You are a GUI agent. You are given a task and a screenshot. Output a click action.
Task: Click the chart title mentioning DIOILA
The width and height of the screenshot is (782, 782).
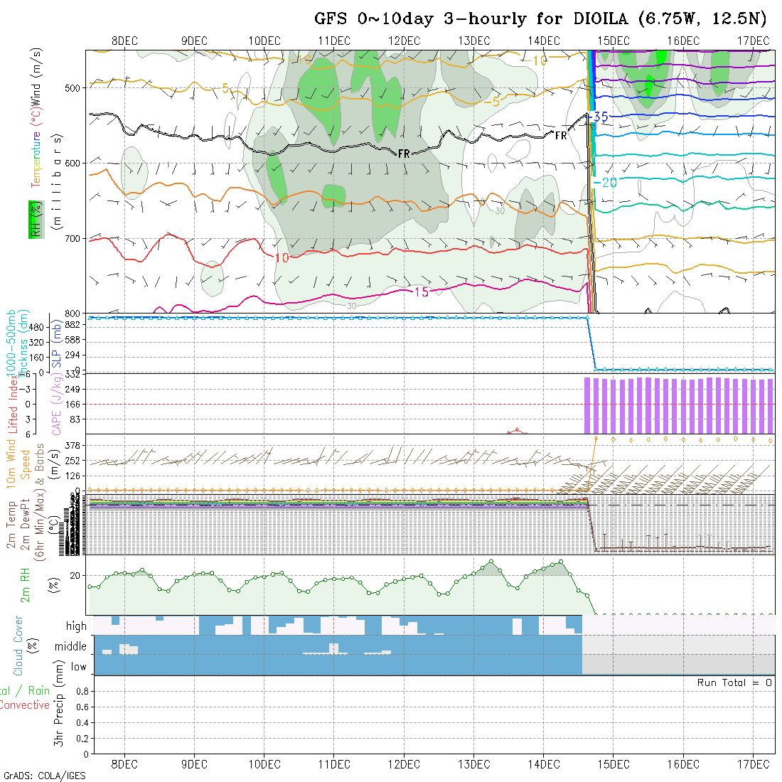tap(542, 19)
